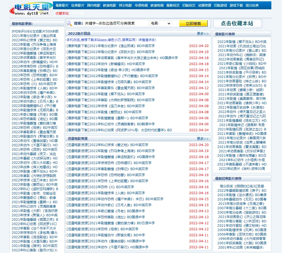Click the 立即搜索 search button
Viewport: 282px width, 253px height.
point(193,24)
